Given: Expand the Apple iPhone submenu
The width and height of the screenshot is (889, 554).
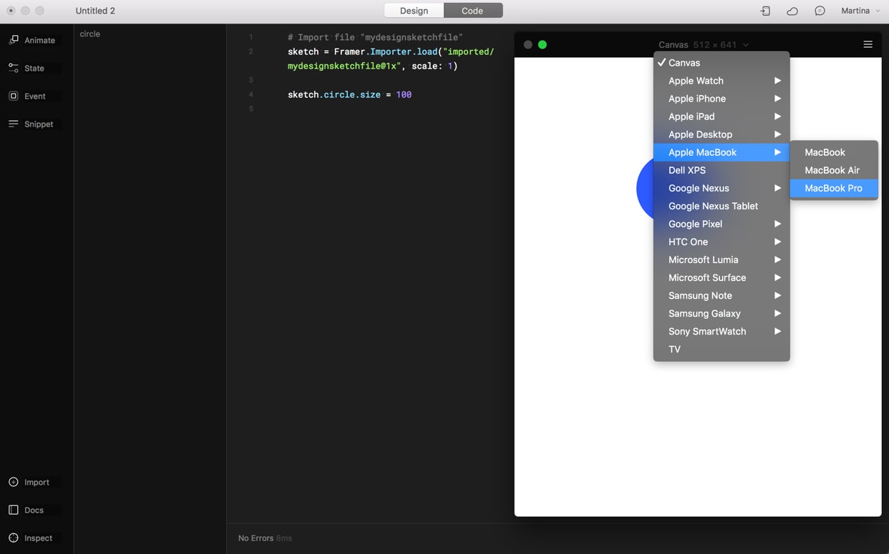Looking at the screenshot, I should click(722, 99).
